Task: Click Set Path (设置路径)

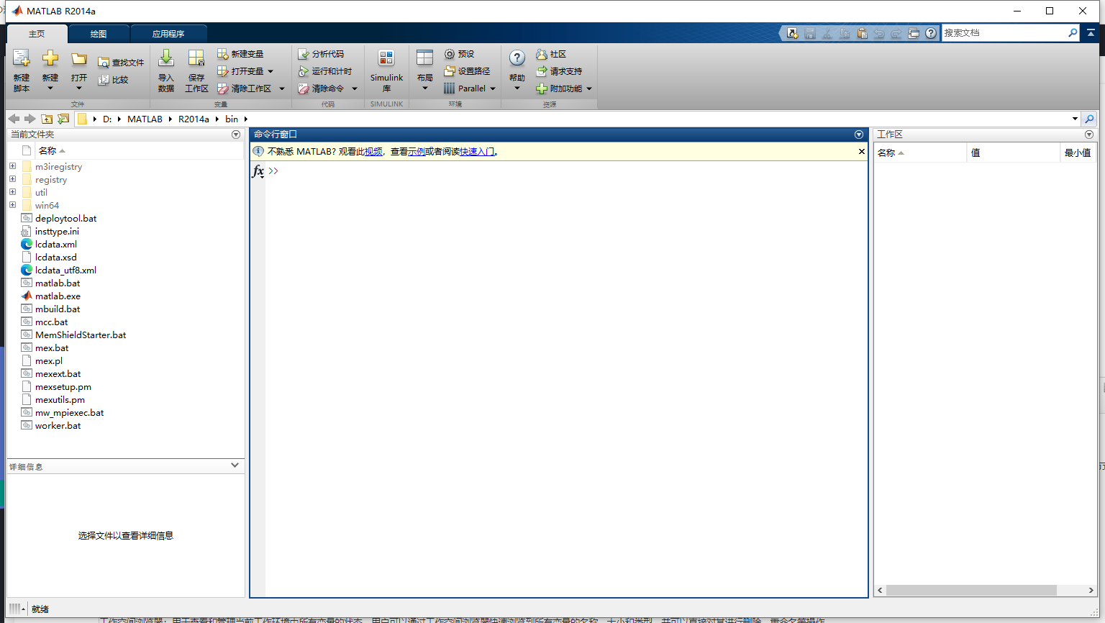Action: 467,71
